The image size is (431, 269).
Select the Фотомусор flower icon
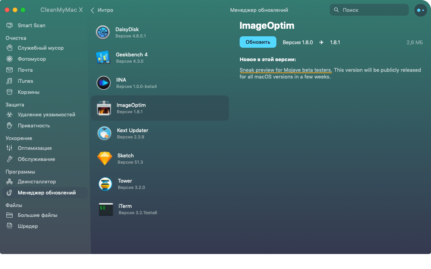9,59
